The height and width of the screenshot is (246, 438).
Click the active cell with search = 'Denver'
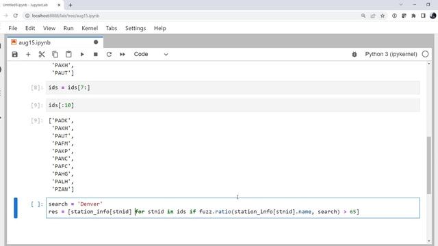coord(233,208)
